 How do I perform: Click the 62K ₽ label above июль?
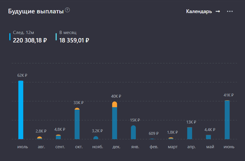(22, 75)
